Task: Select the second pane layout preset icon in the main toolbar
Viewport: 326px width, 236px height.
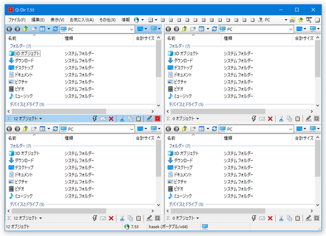Action: click(171, 20)
